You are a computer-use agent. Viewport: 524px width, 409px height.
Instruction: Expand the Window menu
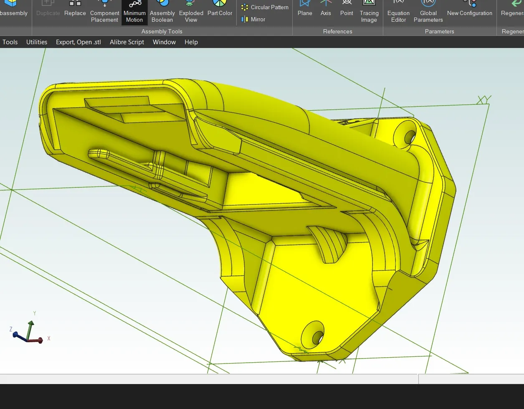(x=164, y=42)
